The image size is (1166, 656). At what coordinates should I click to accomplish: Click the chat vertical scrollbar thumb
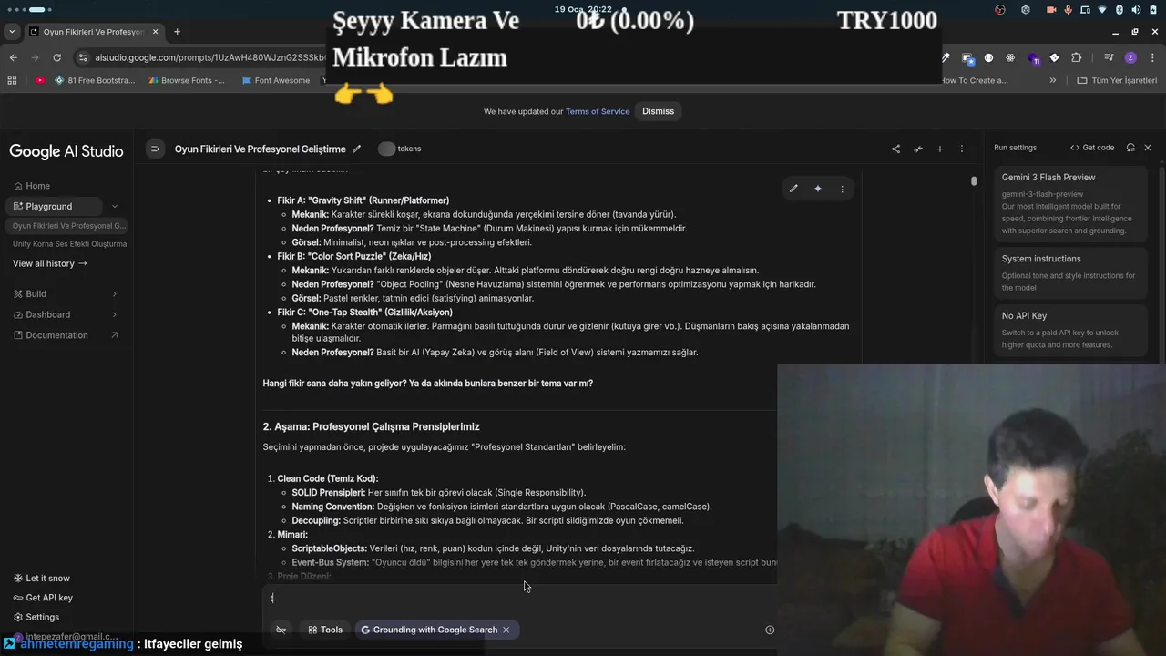click(974, 180)
